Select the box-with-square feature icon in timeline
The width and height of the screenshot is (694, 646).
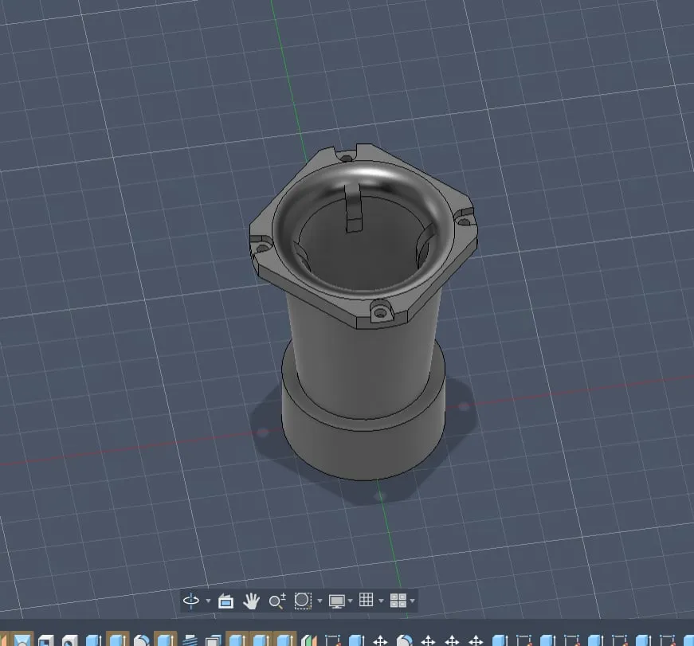(x=46, y=640)
